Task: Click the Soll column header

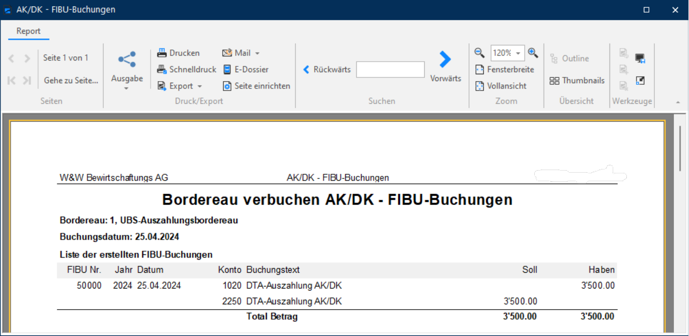Action: click(x=530, y=270)
